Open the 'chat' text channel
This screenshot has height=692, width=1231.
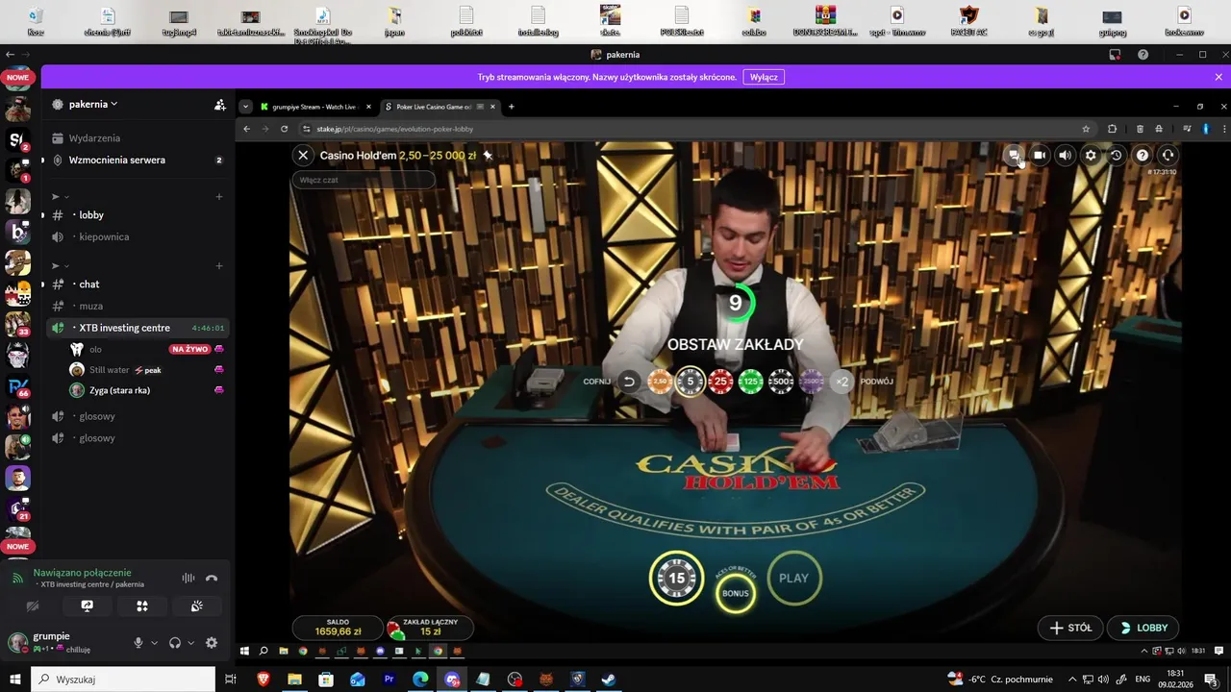[137, 284]
